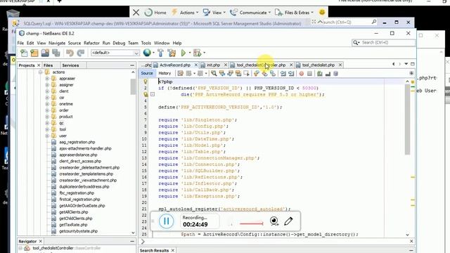Expand the user folder
The height and width of the screenshot is (253, 450).
[47, 136]
